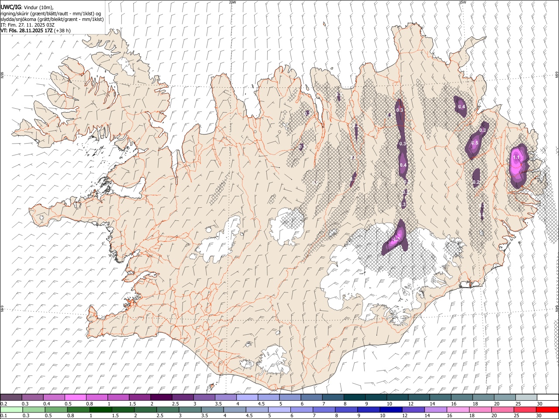Click the "UWC/IG" title text
This screenshot has height=419, width=559.
tap(10, 7)
